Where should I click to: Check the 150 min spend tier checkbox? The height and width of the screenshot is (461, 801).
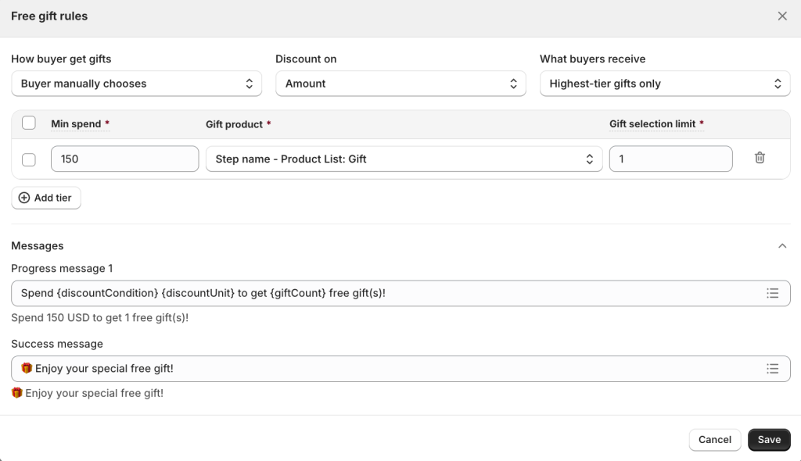29,159
